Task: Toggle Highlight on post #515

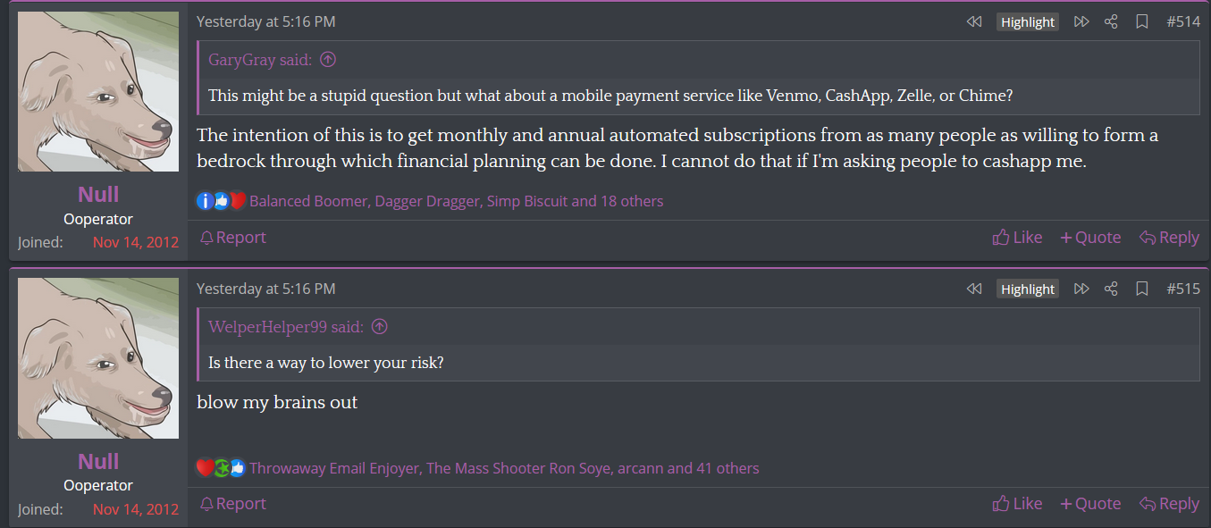Action: (x=1028, y=289)
